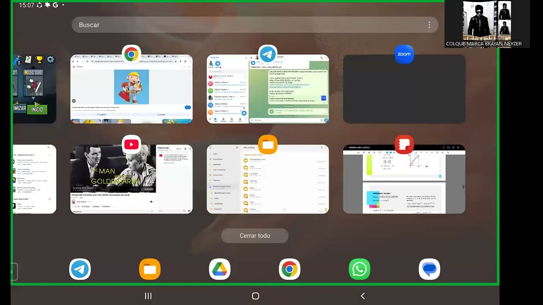Tap Zoom app icon above the dark card

(x=404, y=54)
